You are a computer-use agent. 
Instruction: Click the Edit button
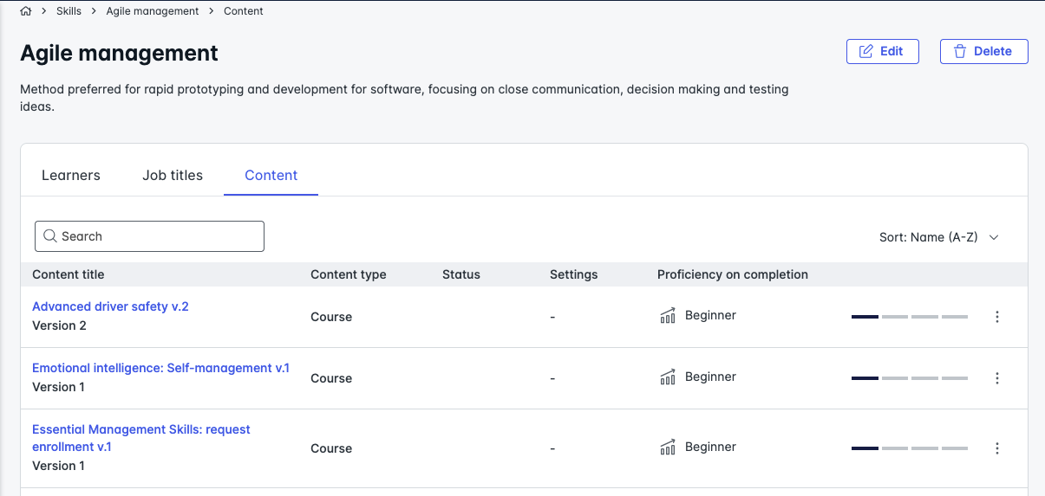882,51
